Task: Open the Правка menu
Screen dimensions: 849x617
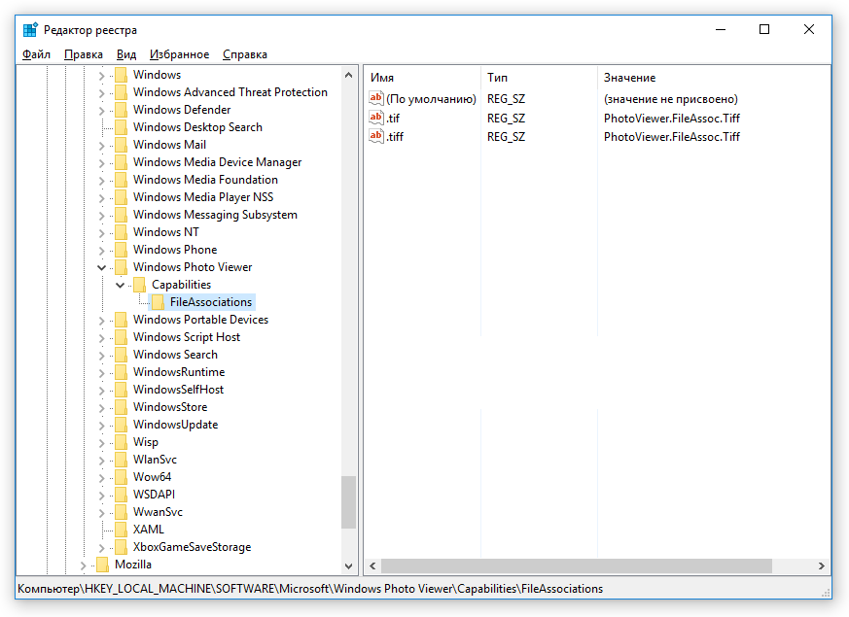Action: 84,54
